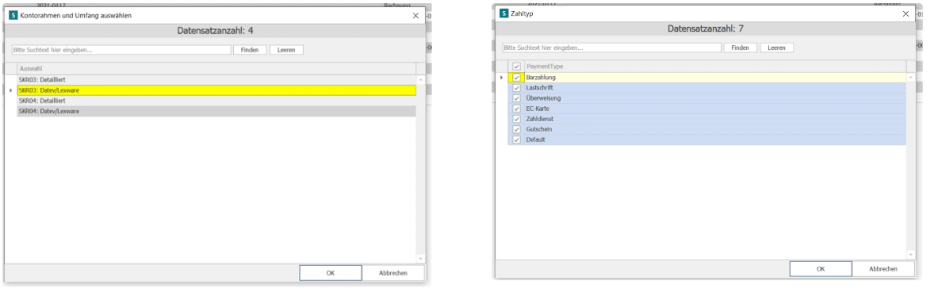Close the Zahltyp dialog
Image resolution: width=938 pixels, height=300 pixels.
pos(905,13)
